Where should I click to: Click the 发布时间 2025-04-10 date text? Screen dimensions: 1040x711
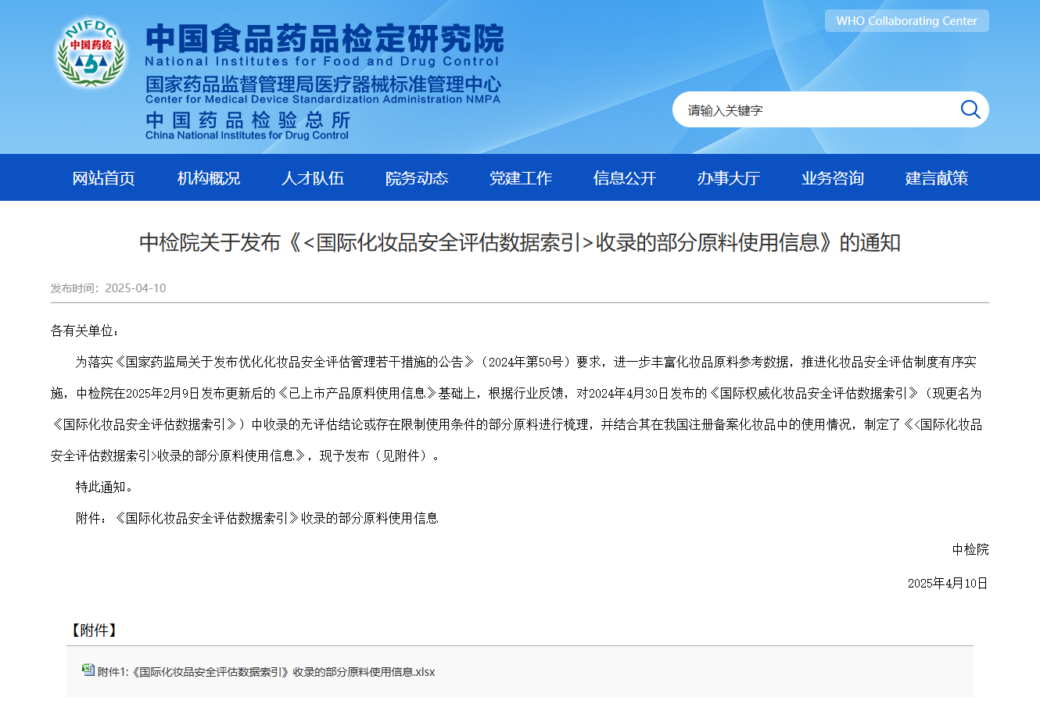tap(109, 288)
